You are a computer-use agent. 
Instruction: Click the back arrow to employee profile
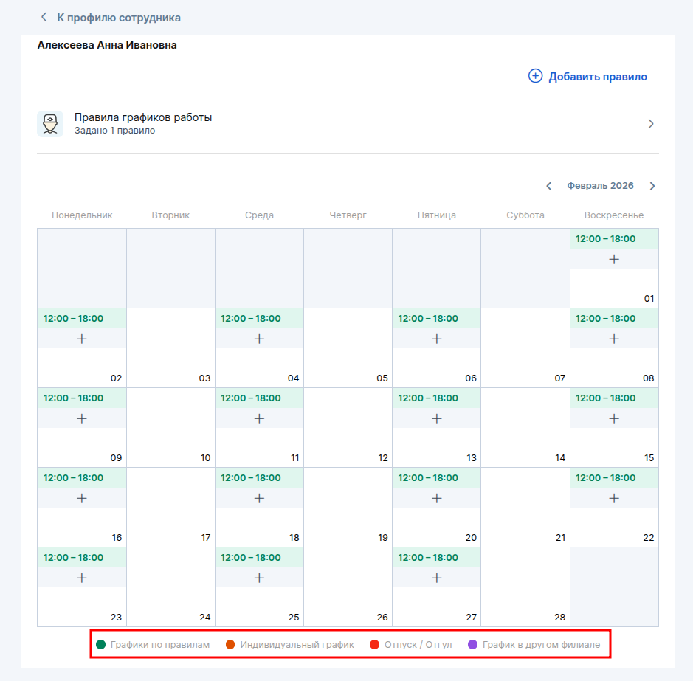pos(44,17)
